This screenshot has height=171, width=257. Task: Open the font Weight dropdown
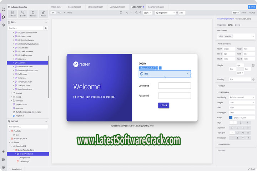point(242,103)
